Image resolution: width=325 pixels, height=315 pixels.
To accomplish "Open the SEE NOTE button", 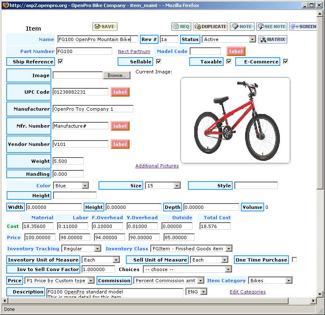I will pyautogui.click(x=272, y=27).
